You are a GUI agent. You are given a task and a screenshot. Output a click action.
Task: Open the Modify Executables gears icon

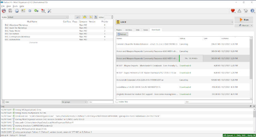point(36,11)
